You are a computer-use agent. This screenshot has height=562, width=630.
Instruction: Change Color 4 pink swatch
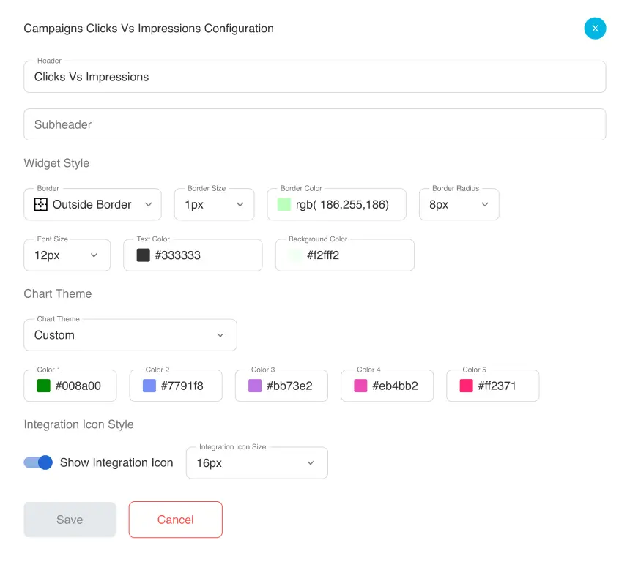[x=360, y=386]
